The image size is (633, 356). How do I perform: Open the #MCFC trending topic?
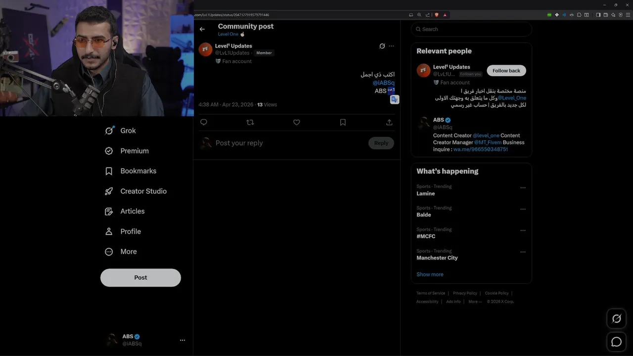426,236
